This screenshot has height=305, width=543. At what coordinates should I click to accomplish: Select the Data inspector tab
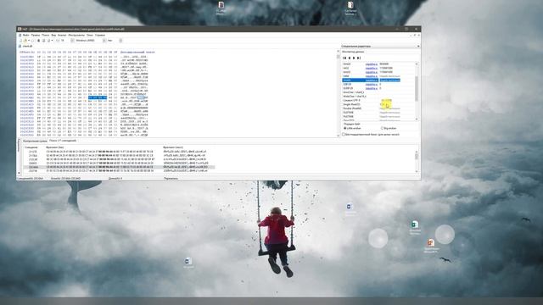click(x=353, y=52)
